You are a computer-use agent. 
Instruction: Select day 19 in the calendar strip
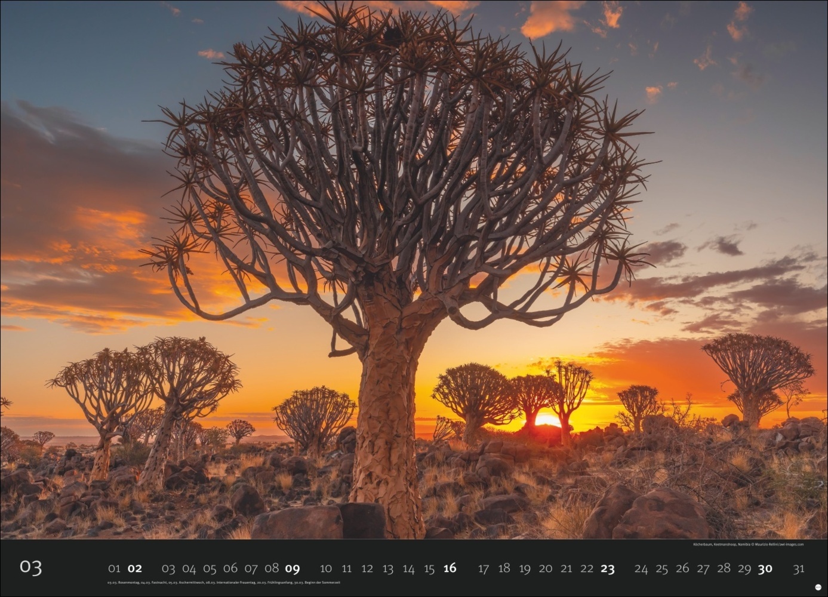525,569
